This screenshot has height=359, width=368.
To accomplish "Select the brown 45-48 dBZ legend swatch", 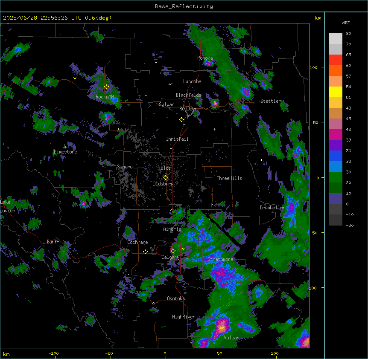I will (336, 113).
